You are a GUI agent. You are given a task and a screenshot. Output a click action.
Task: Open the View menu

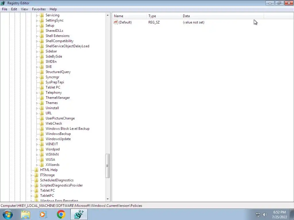click(24, 9)
